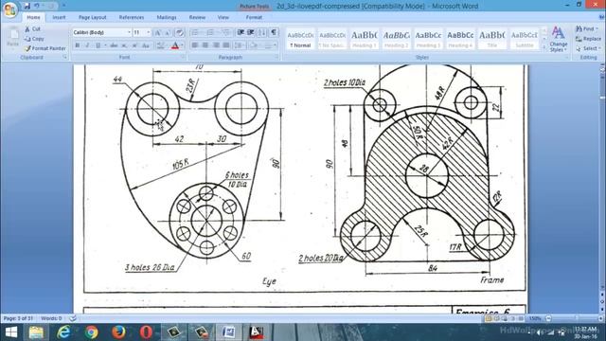Align text left

195,45
